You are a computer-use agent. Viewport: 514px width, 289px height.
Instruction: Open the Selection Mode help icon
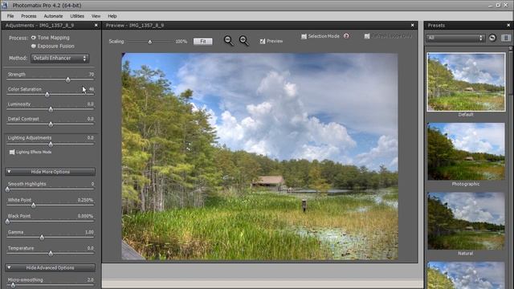(346, 36)
